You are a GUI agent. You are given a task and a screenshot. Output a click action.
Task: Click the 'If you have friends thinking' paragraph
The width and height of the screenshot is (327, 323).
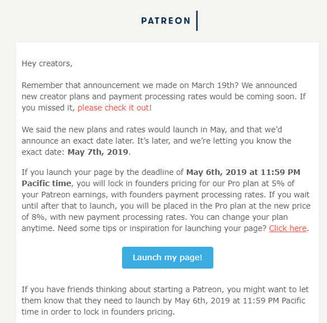165,301
